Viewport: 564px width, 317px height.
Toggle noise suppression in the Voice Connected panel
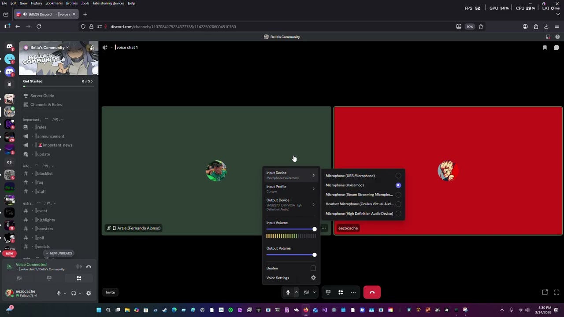coord(79,266)
